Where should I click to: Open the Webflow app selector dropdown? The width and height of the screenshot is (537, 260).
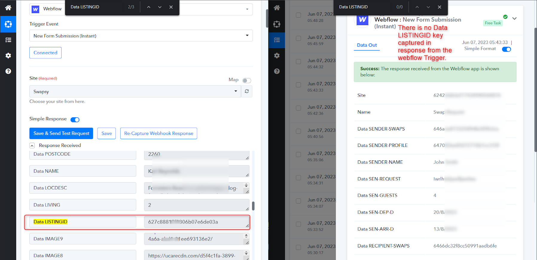coord(247,9)
